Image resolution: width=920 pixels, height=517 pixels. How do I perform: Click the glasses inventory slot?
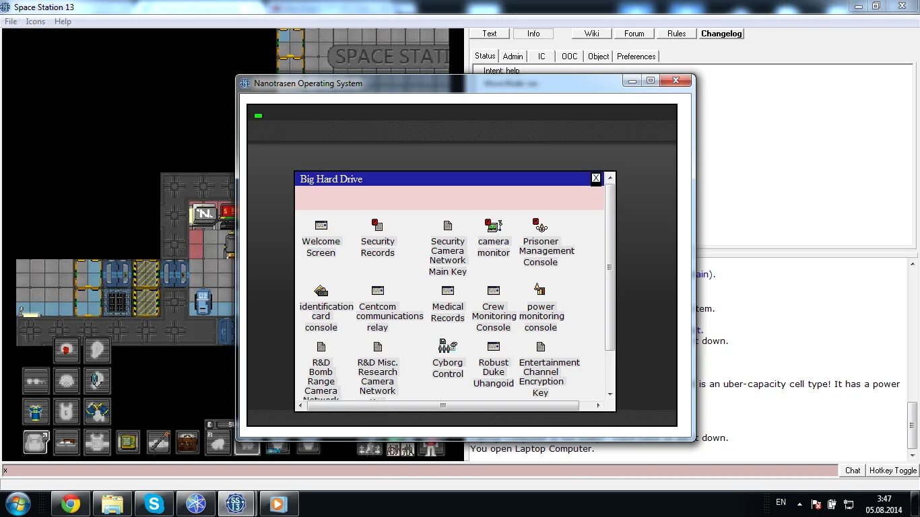[36, 380]
